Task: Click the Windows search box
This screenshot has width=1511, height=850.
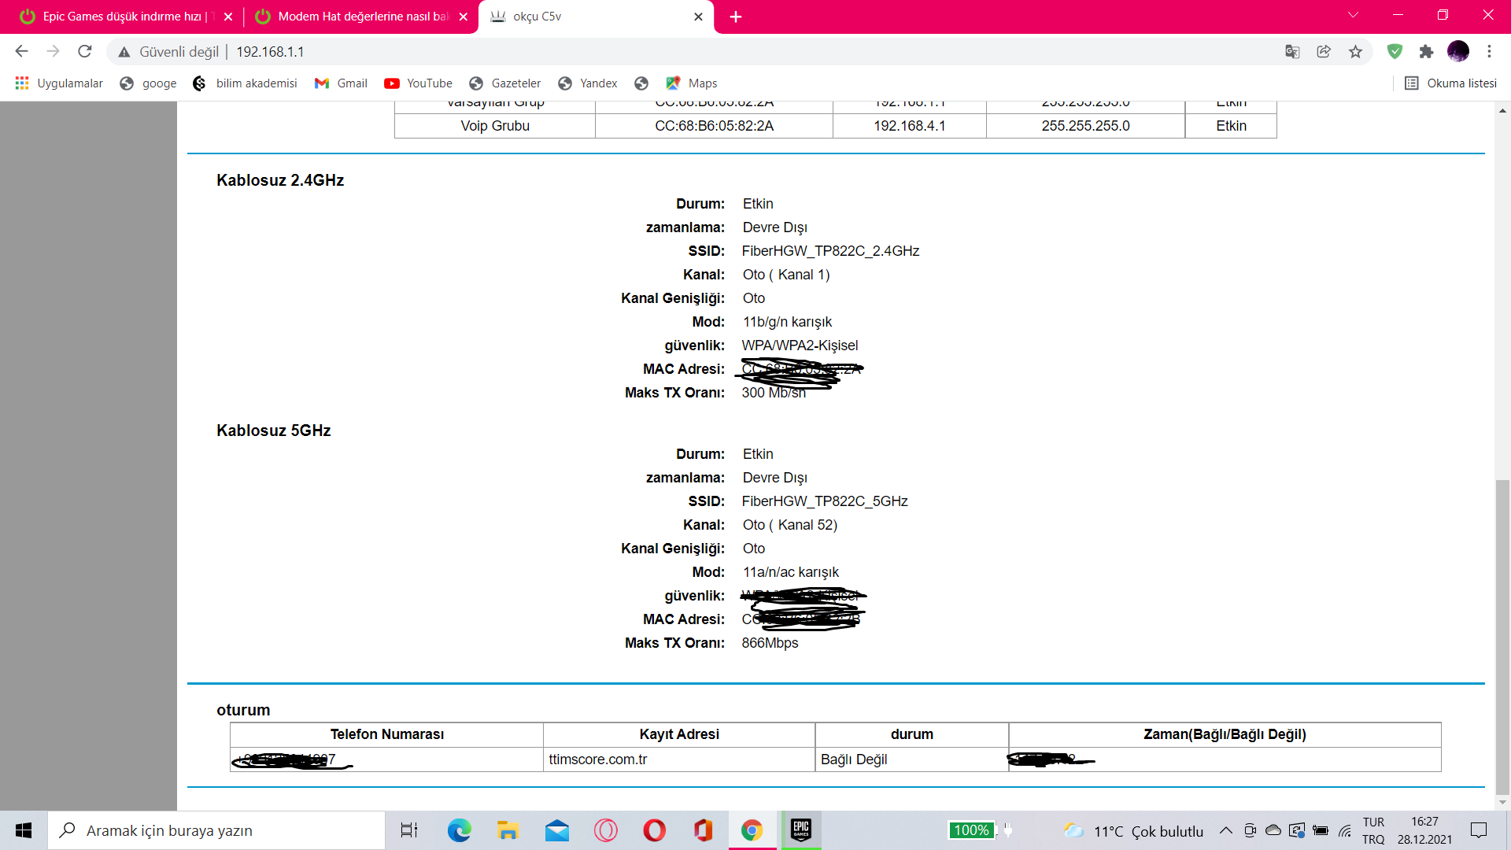Action: (216, 830)
